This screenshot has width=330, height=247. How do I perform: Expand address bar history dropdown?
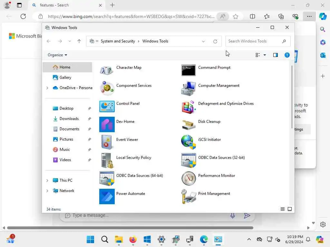point(203,41)
